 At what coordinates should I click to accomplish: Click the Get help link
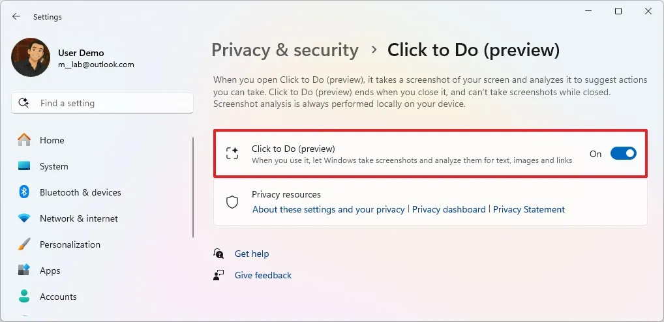(252, 254)
